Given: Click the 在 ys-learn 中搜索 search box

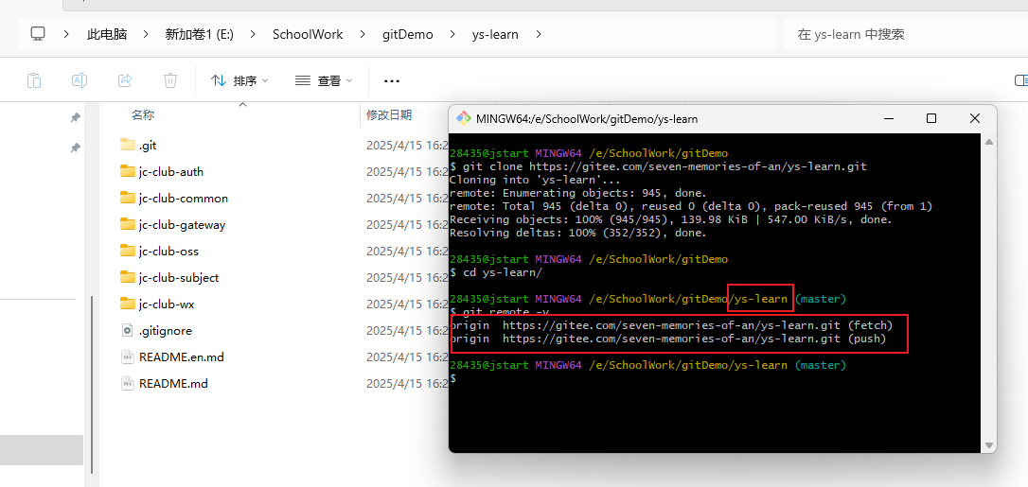Looking at the screenshot, I should (x=905, y=34).
